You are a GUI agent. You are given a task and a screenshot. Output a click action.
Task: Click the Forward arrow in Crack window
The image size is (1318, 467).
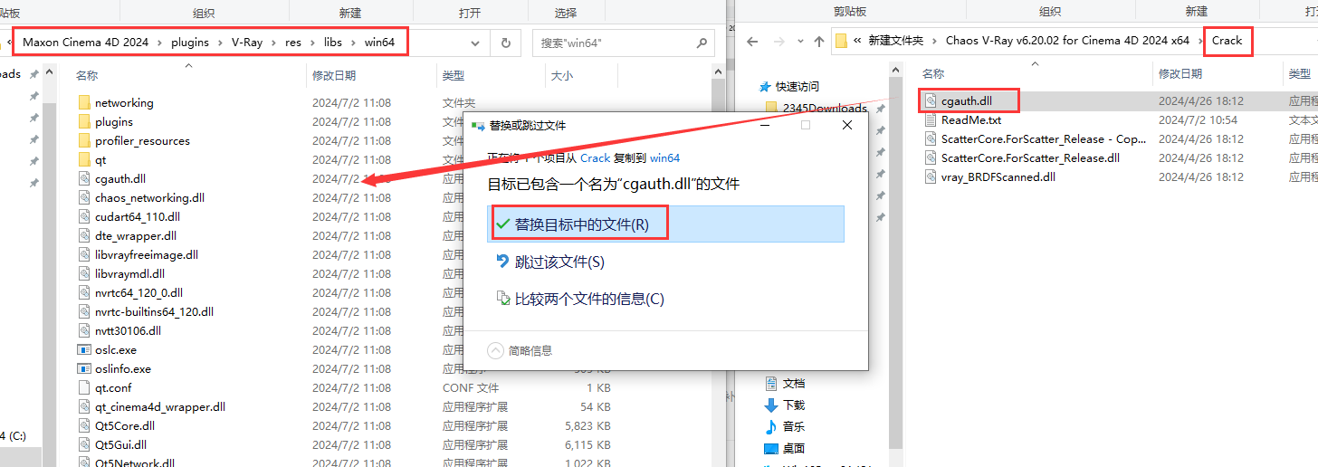click(778, 41)
